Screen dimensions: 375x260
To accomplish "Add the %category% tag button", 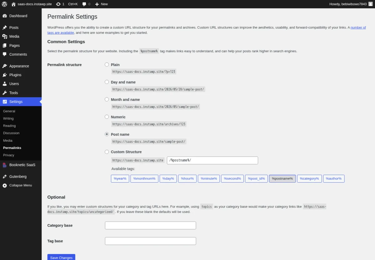I will pos(309,179).
